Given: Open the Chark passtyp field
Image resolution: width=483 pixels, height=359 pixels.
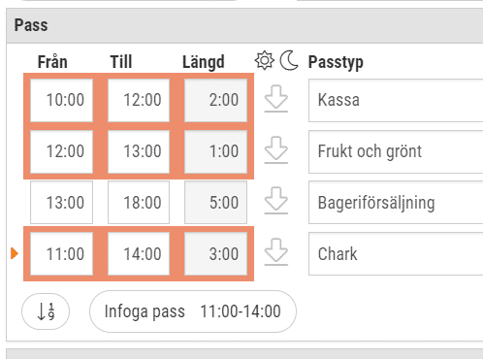Looking at the screenshot, I should click(x=396, y=253).
